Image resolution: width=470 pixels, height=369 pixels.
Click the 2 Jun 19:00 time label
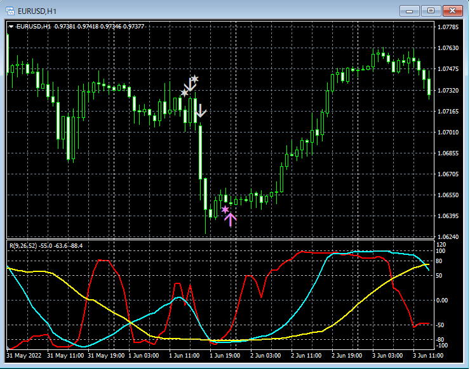click(x=347, y=356)
